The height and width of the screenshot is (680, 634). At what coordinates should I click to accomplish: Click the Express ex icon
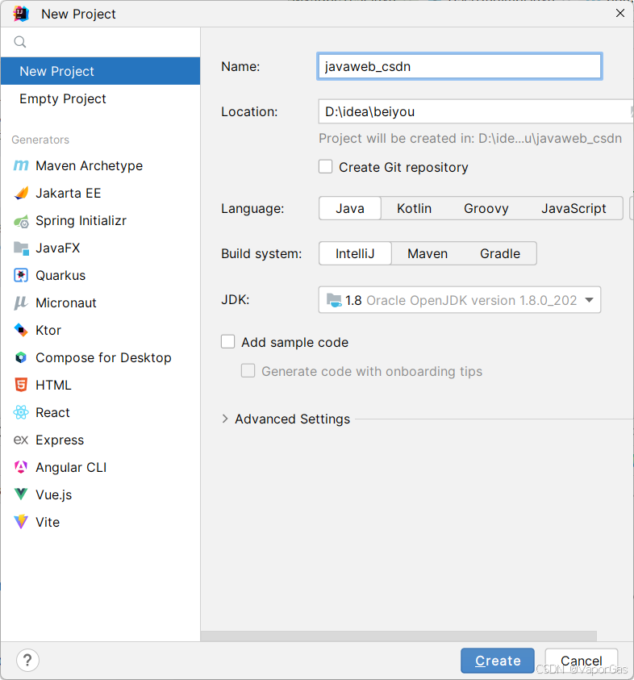[x=21, y=440]
